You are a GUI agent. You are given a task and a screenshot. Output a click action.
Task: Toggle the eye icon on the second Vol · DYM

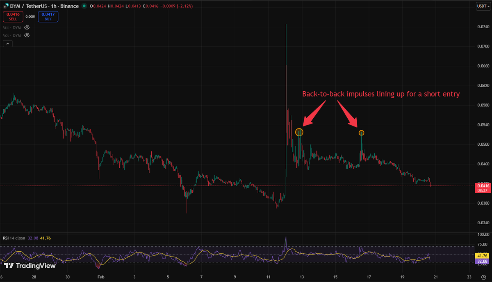coord(26,36)
